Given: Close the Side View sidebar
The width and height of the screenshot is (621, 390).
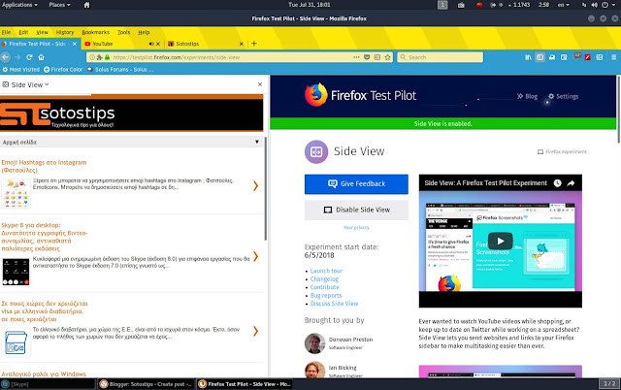Looking at the screenshot, I should [x=260, y=84].
